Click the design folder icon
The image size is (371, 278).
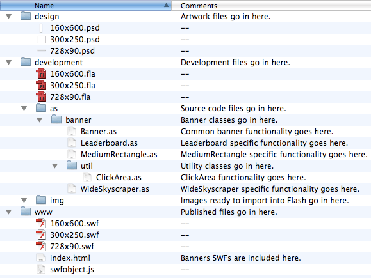[26, 16]
